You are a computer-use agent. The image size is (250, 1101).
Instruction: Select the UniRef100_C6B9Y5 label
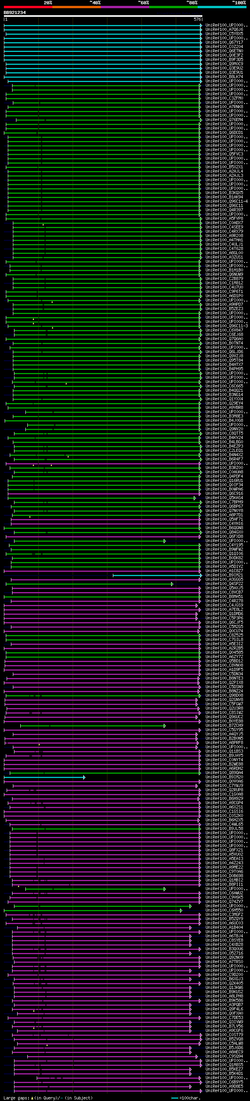point(224,1082)
